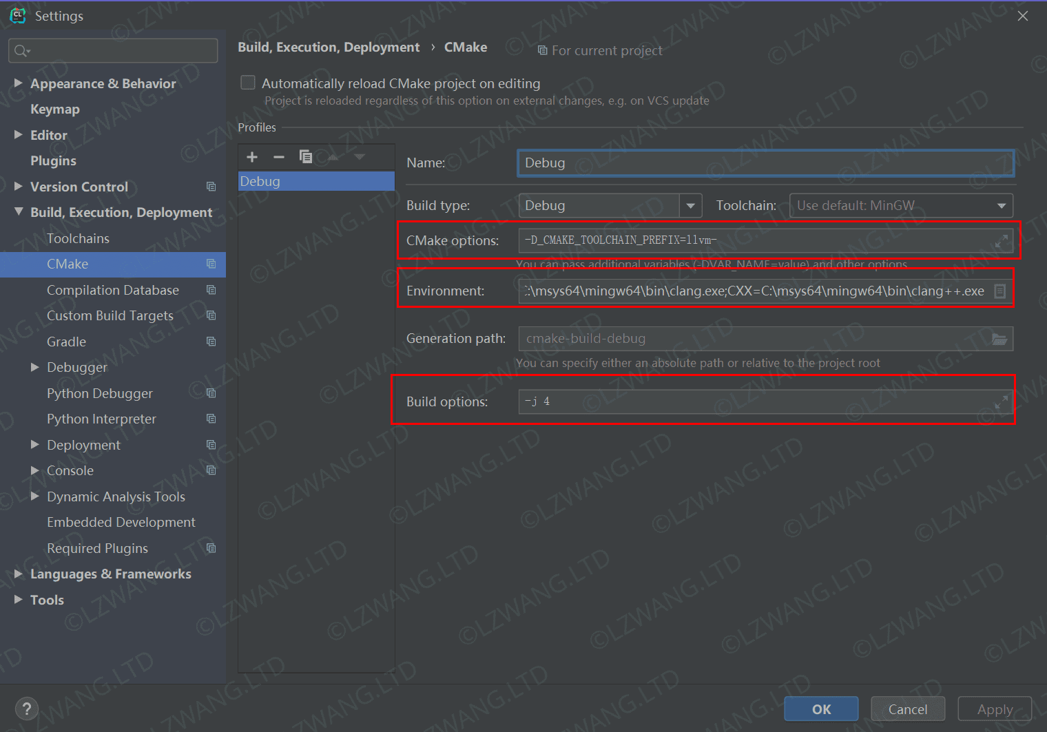1047x732 pixels.
Task: Click project-level icon beside Python Interpreter
Action: (x=211, y=419)
